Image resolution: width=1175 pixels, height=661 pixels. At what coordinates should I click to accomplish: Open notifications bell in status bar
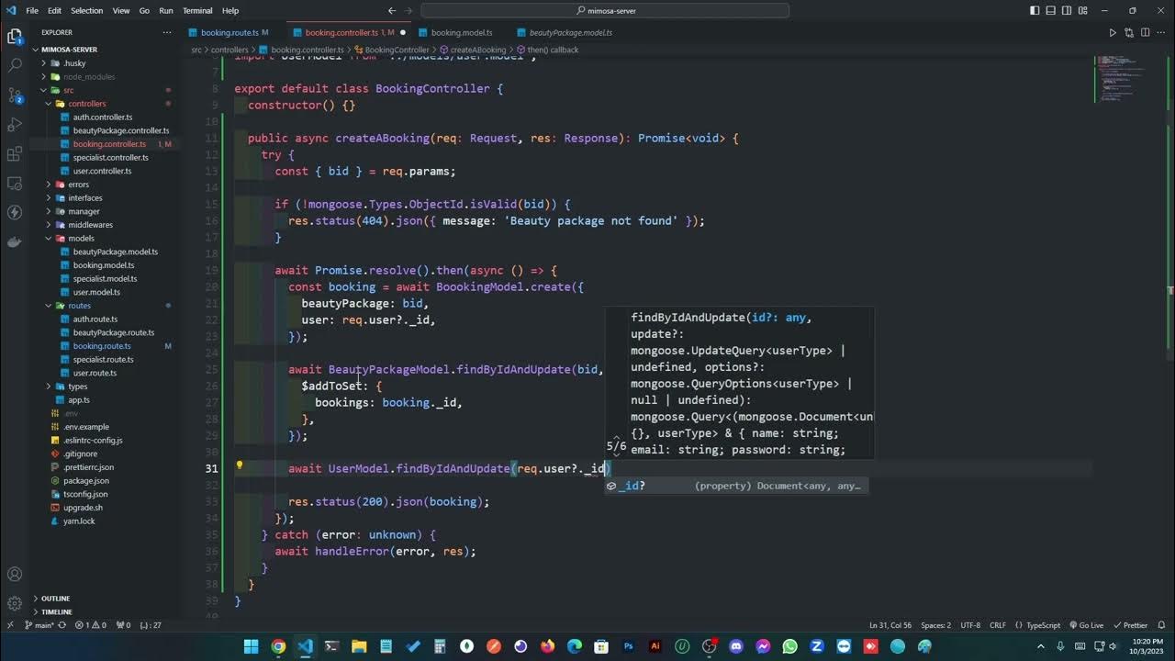pyautogui.click(x=1163, y=625)
